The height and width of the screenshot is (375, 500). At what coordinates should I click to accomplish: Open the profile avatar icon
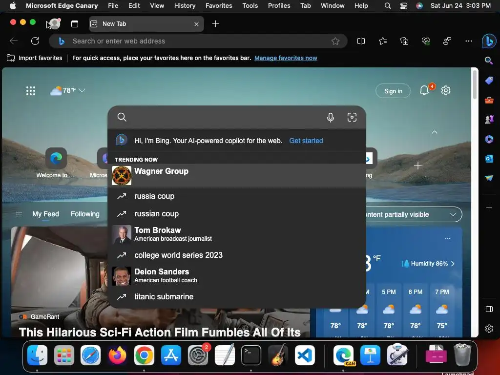[55, 23]
